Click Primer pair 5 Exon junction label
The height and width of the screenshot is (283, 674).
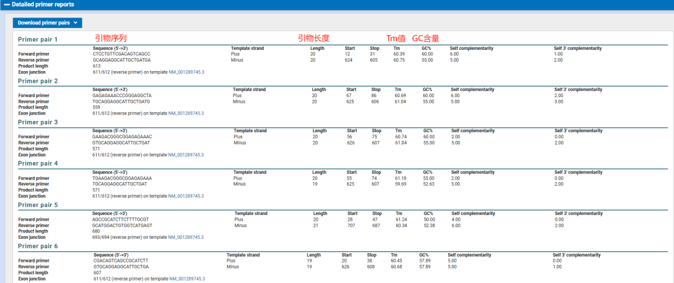[x=31, y=237]
